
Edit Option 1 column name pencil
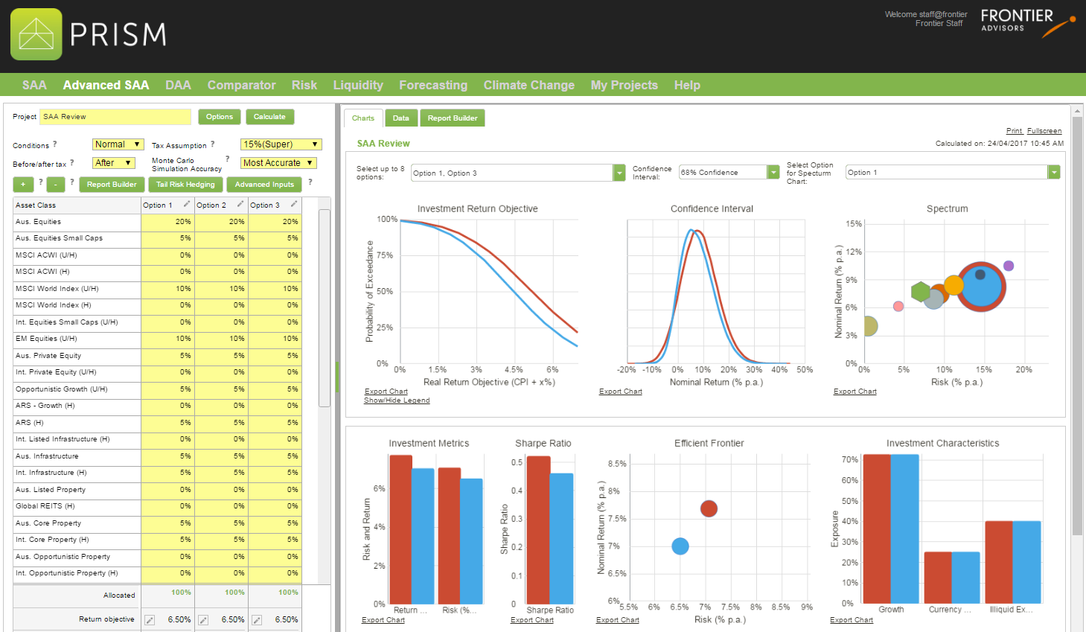(x=187, y=204)
